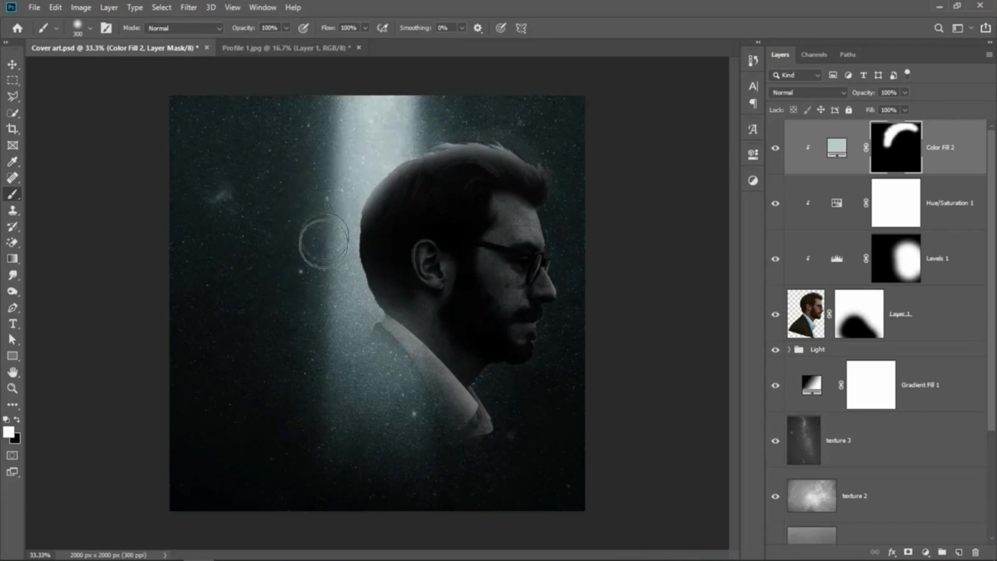Open the Flow dropdown arrow
Image resolution: width=997 pixels, height=561 pixels.
[x=366, y=28]
